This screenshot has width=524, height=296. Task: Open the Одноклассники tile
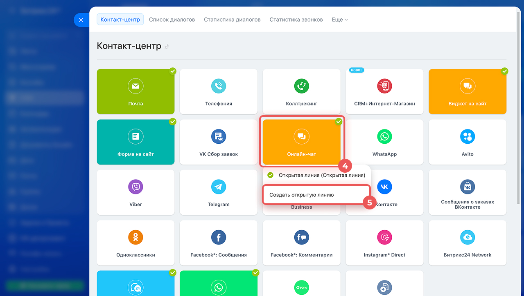coord(136,243)
